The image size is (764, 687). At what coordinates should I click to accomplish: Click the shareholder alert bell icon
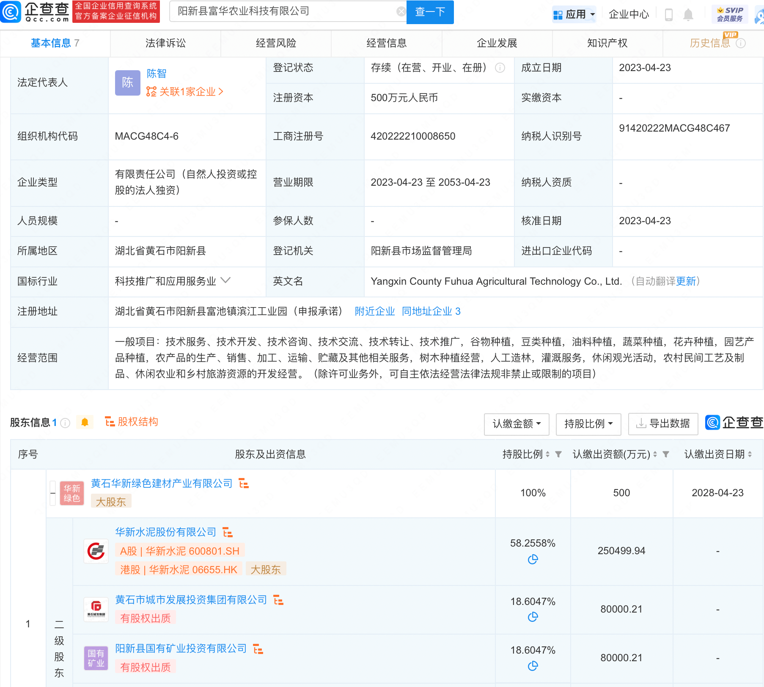(85, 422)
